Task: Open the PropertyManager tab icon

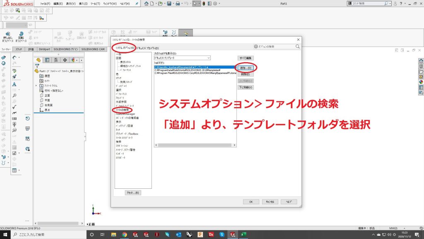Action: click(47, 60)
